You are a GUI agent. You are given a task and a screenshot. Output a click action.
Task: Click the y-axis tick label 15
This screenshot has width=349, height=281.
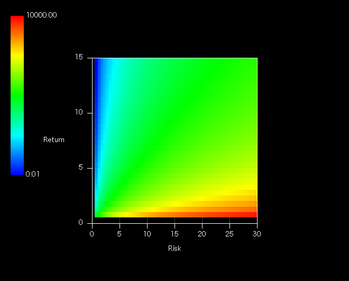[x=79, y=57]
